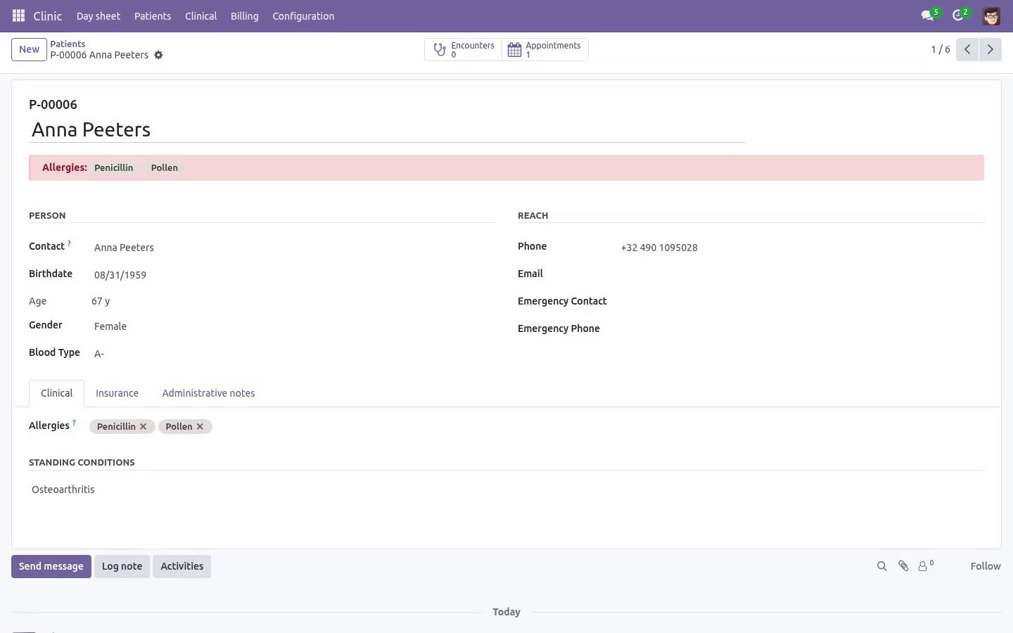
Task: Create a New patient record
Action: click(x=29, y=49)
